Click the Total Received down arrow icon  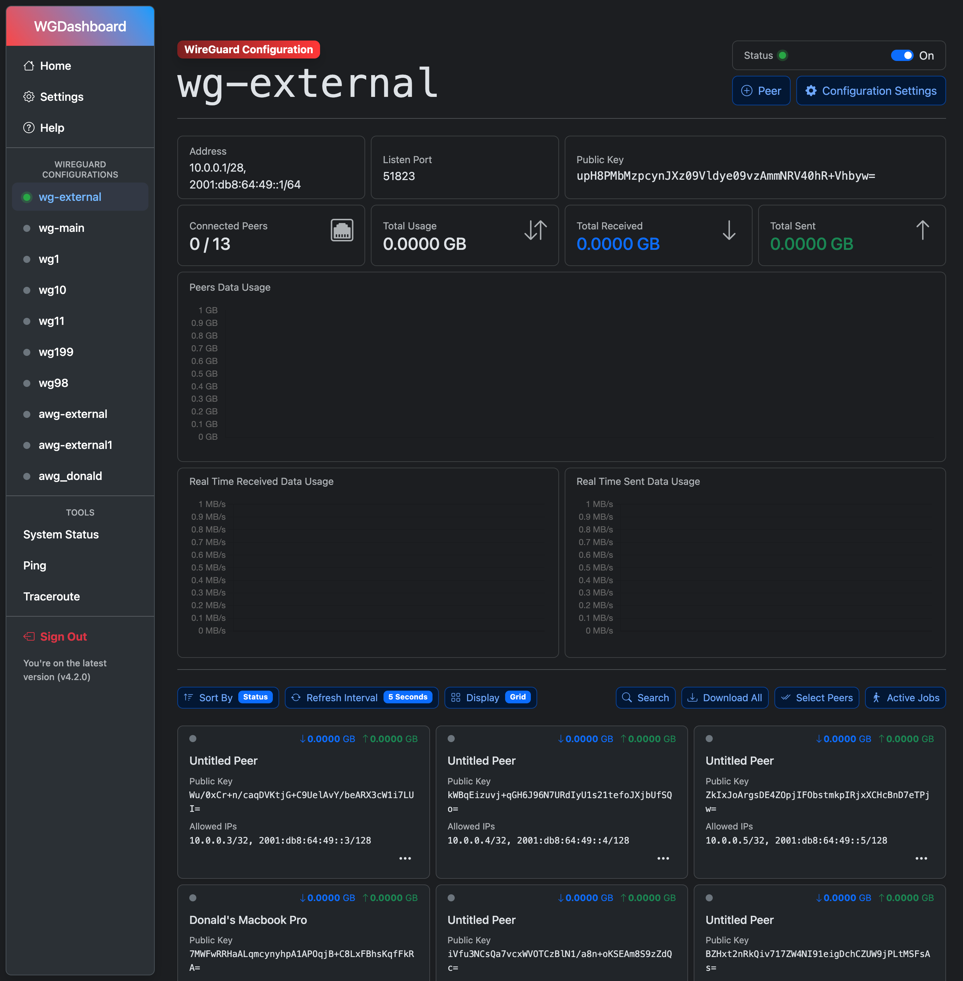(x=729, y=230)
